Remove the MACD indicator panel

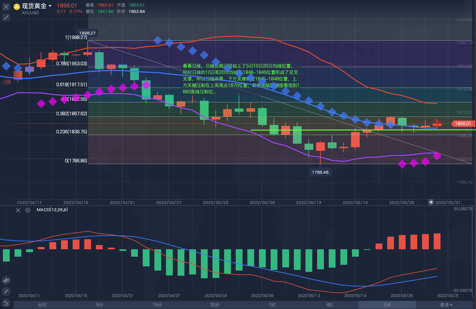(18, 210)
